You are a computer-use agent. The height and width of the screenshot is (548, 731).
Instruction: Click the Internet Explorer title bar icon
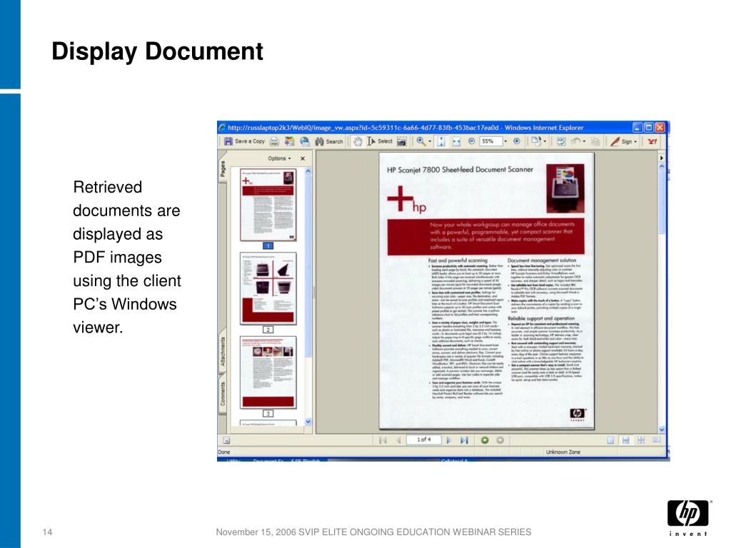click(x=223, y=127)
